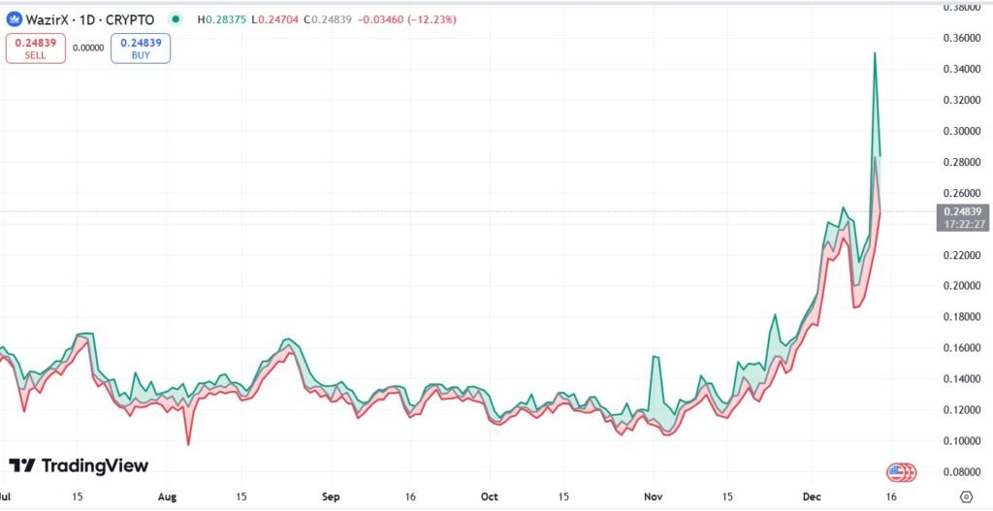Click the bar countdown timer 17:22:27
The height and width of the screenshot is (511, 993).
tap(962, 224)
